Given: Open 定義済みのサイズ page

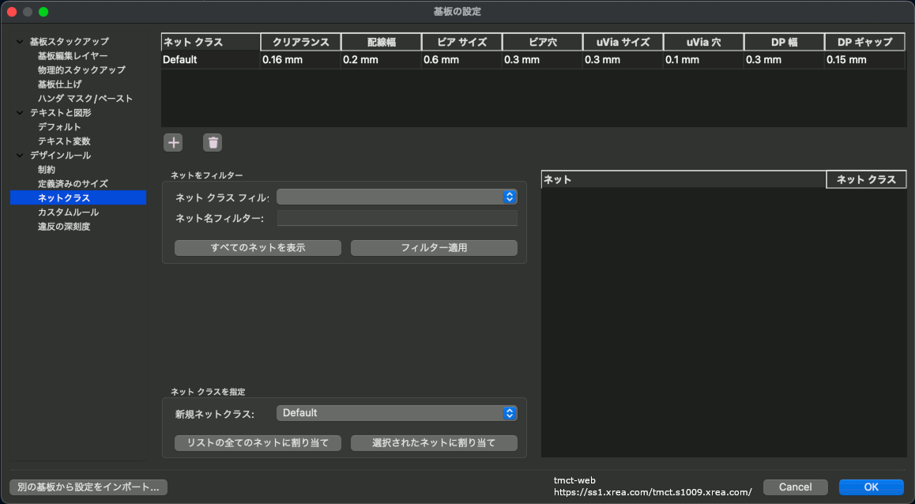Looking at the screenshot, I should 73,184.
